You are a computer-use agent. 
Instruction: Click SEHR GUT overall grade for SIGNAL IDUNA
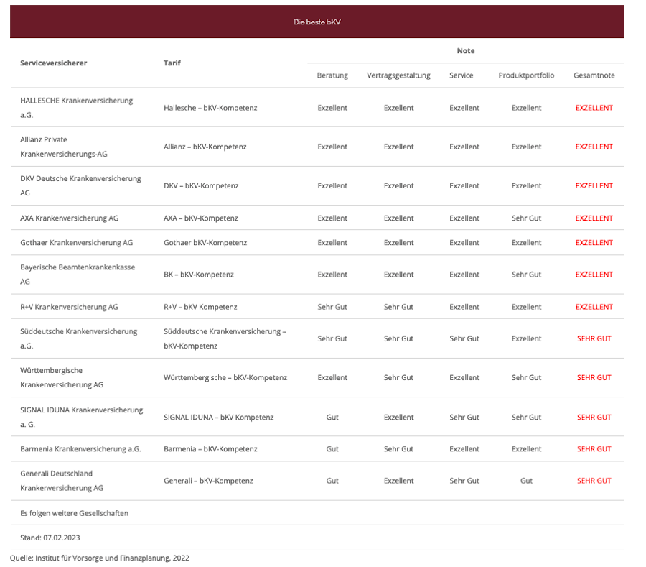[594, 417]
